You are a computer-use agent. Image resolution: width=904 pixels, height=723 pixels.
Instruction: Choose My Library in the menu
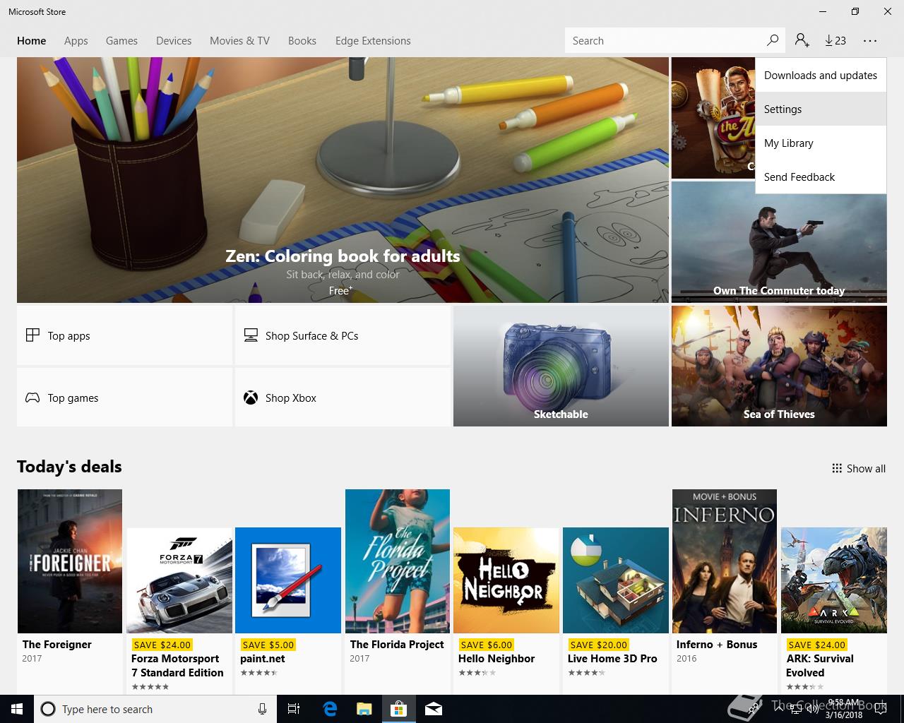(x=821, y=143)
